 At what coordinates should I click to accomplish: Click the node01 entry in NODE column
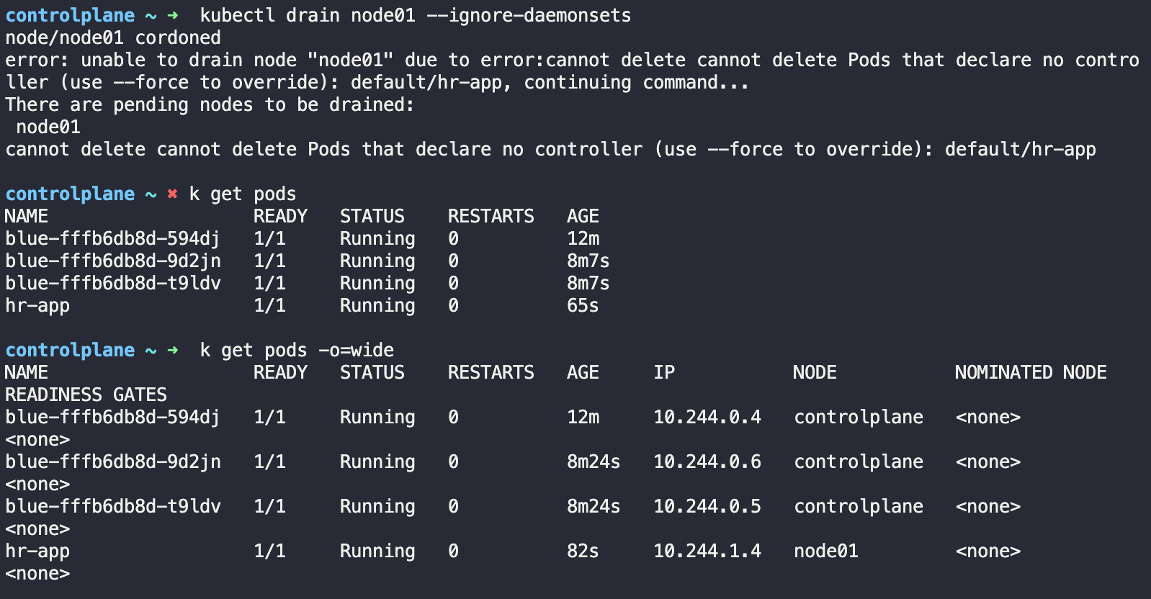pos(826,551)
